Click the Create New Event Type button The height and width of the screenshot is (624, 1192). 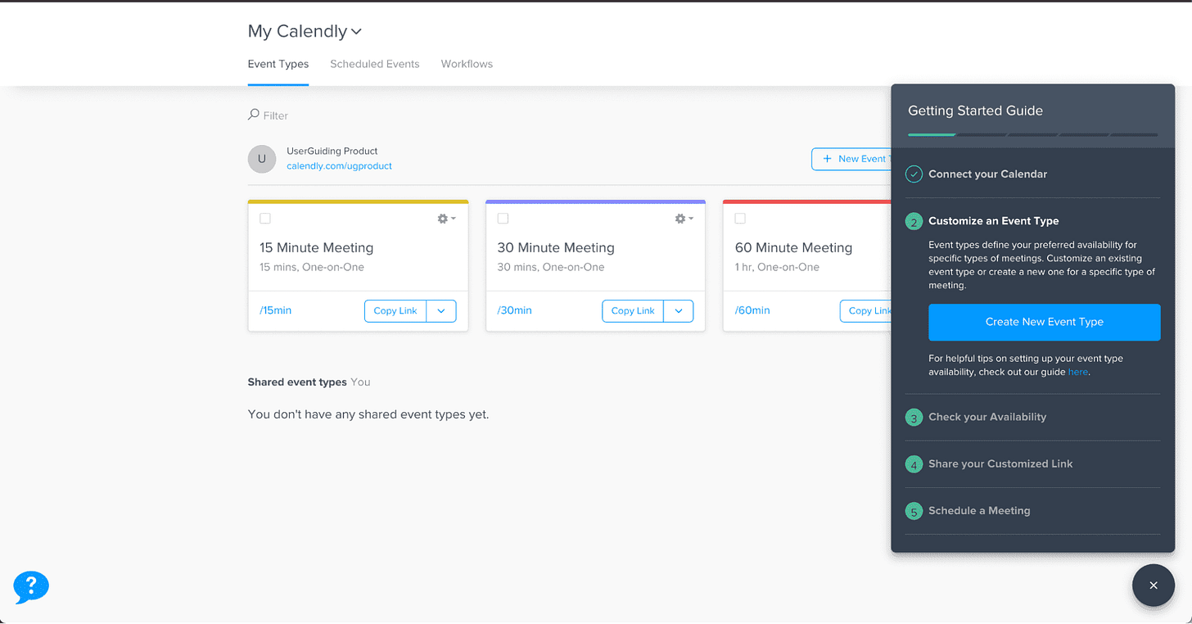click(1044, 322)
